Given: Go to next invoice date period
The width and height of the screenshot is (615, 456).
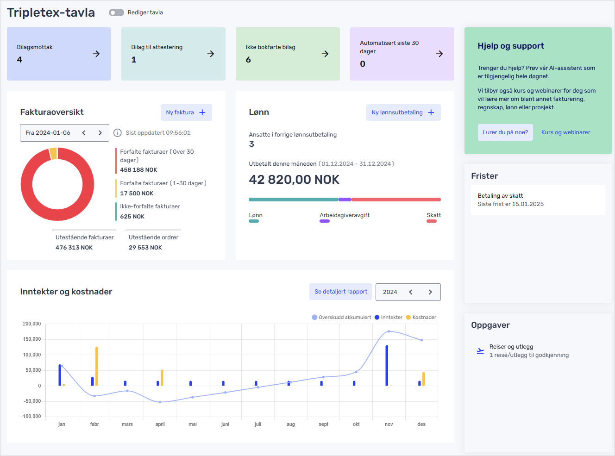Looking at the screenshot, I should (100, 133).
